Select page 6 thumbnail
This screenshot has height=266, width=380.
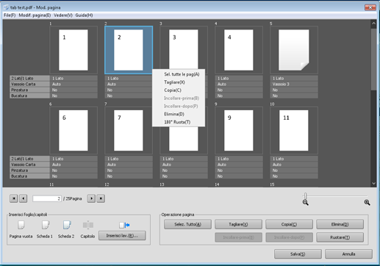point(74,130)
